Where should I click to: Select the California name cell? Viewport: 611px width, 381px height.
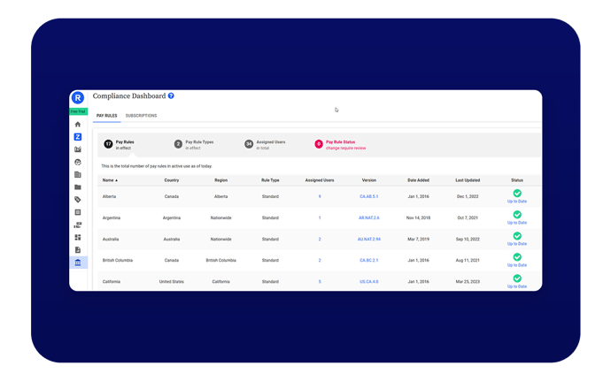tap(112, 282)
